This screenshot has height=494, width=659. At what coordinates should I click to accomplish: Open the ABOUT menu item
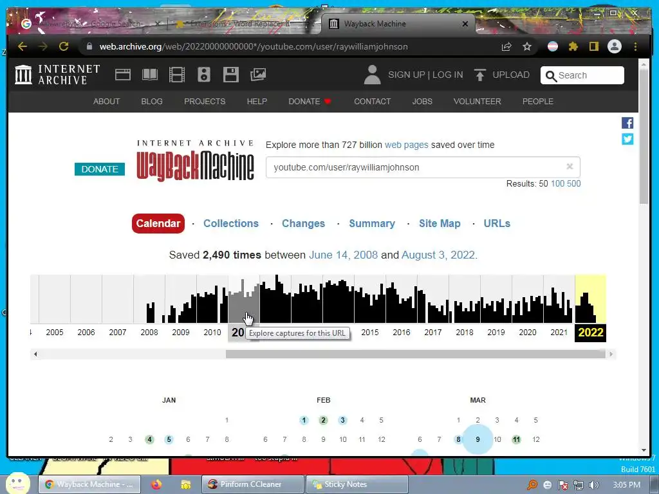click(x=106, y=101)
